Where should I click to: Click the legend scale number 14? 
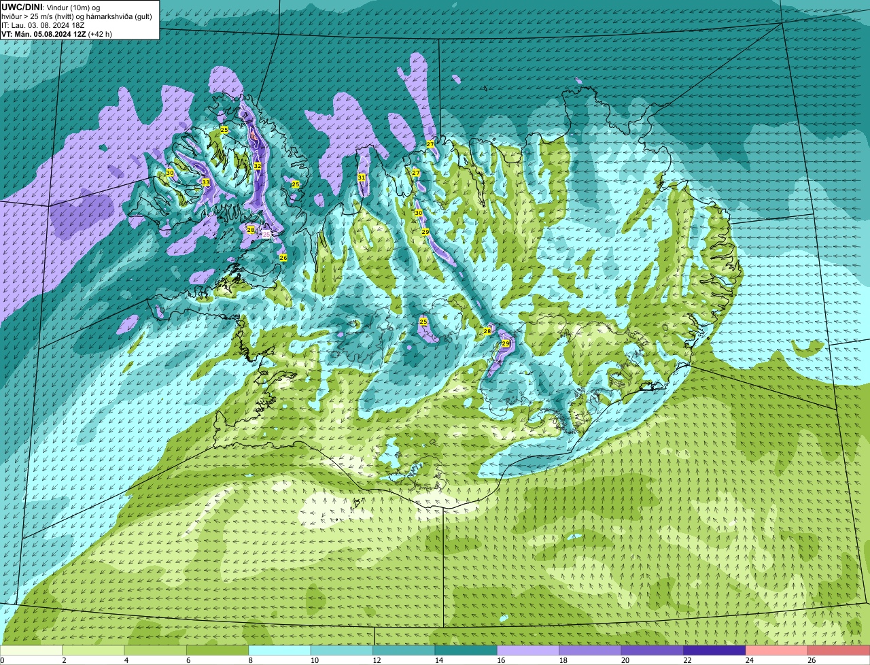[438, 660]
